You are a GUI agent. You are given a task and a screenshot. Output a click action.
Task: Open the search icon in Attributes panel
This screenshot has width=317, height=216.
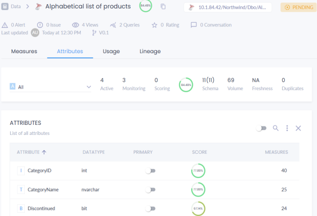[275, 128]
